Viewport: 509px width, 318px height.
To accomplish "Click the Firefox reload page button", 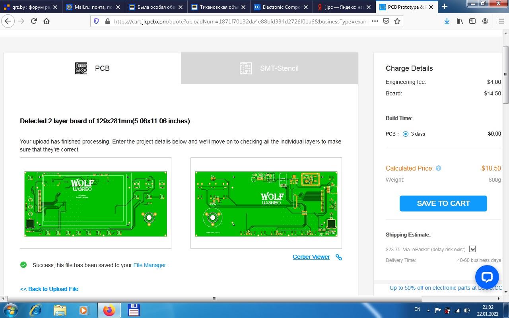I will [x=34, y=21].
